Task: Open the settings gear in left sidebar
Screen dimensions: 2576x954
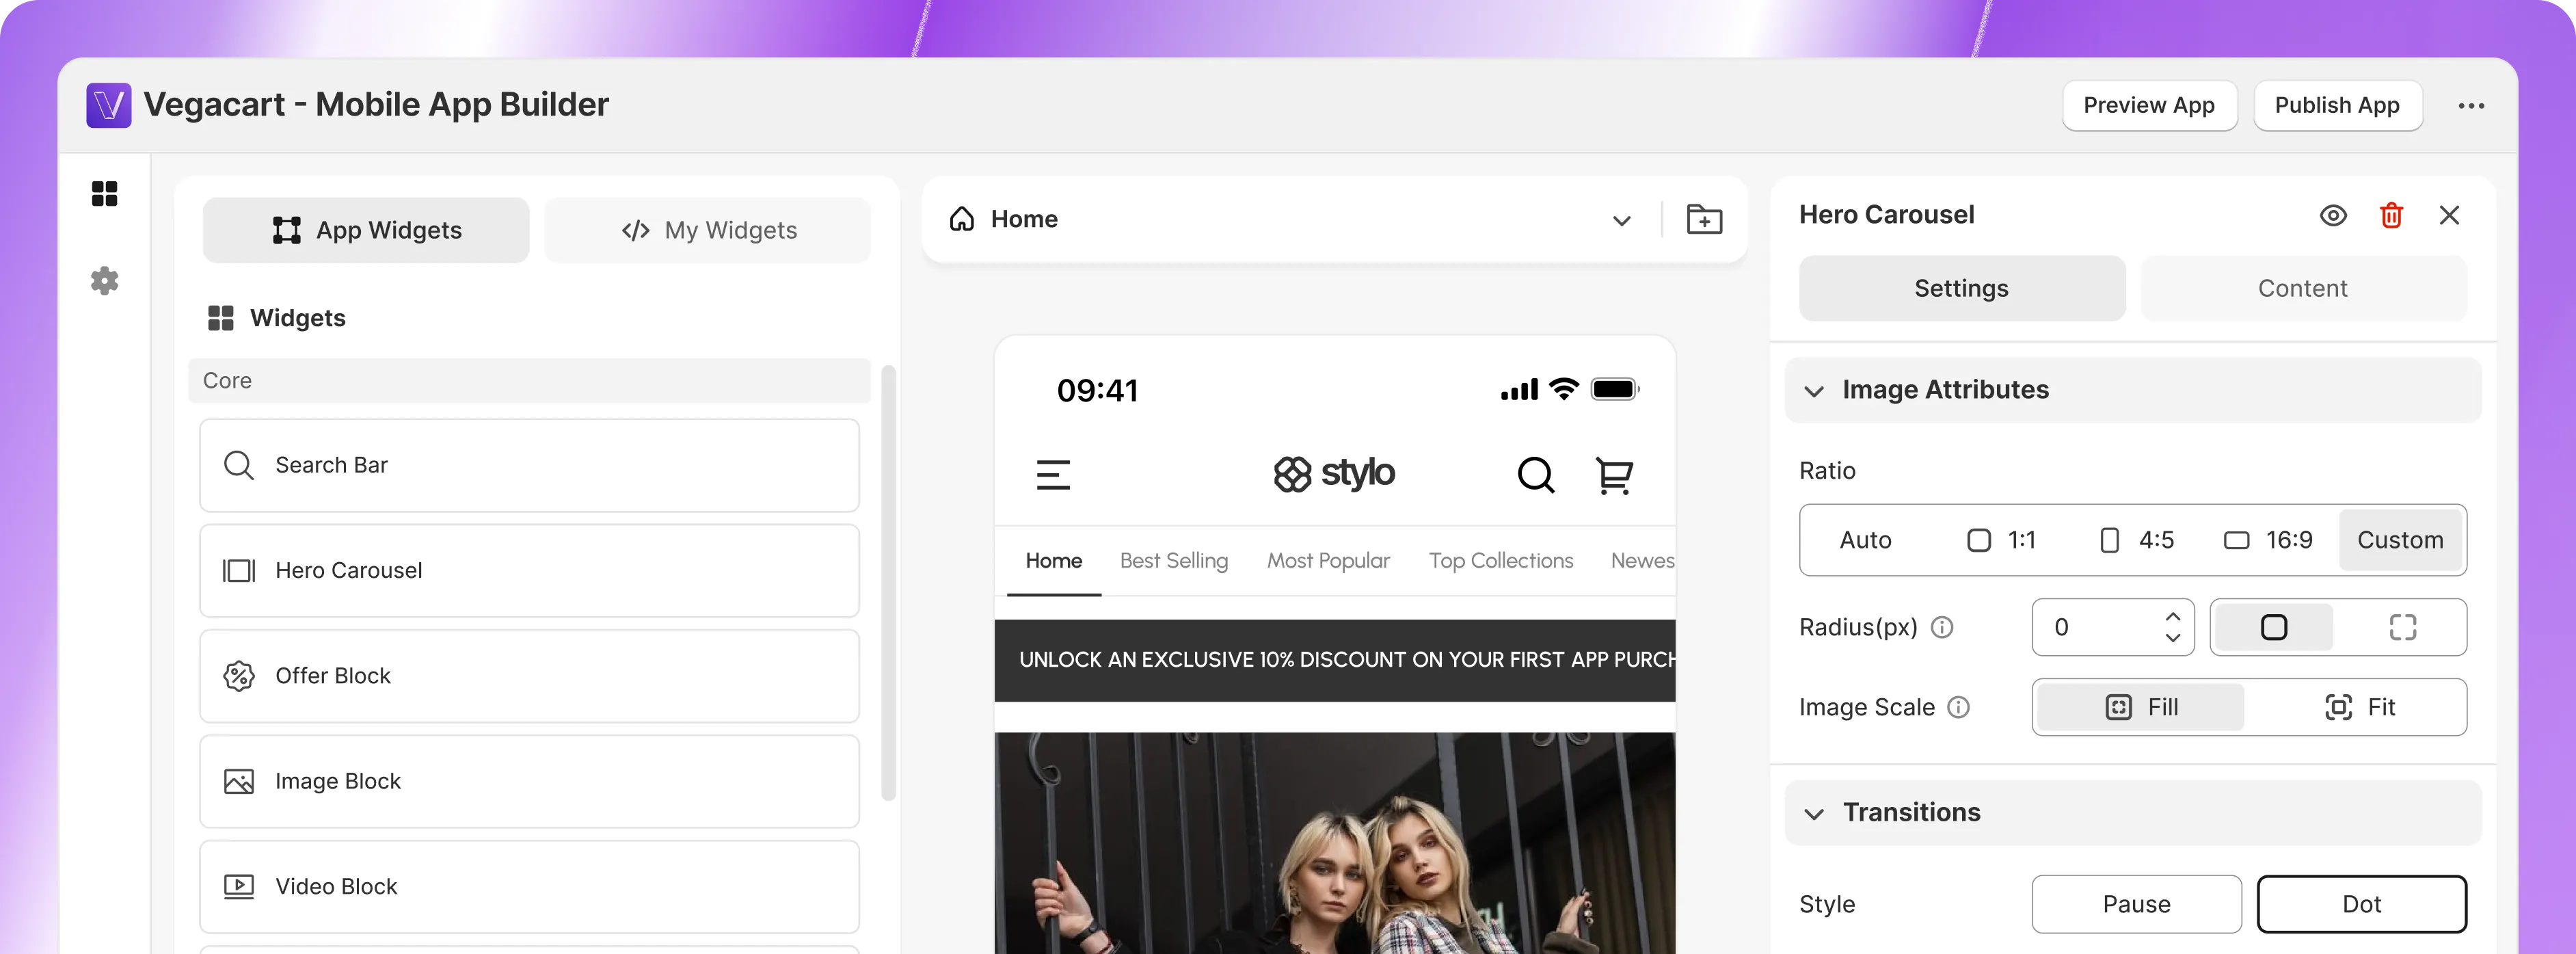Action: click(104, 281)
